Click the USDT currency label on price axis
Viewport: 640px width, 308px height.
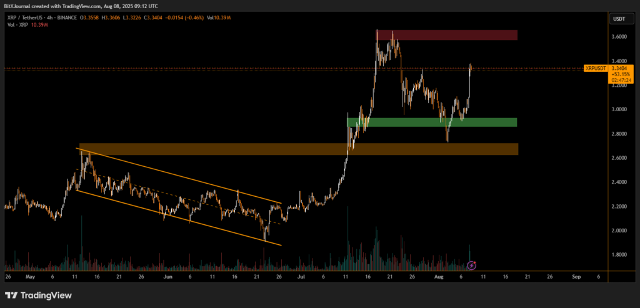click(x=618, y=19)
